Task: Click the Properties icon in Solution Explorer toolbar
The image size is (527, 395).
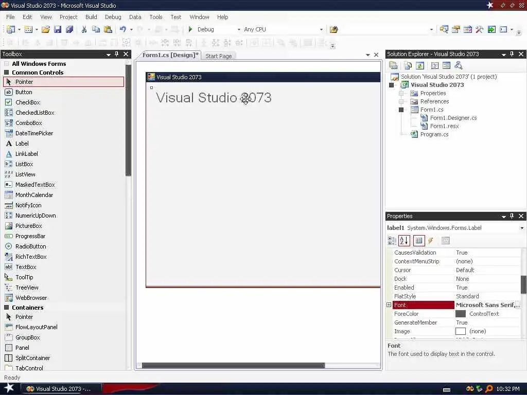Action: click(x=393, y=65)
